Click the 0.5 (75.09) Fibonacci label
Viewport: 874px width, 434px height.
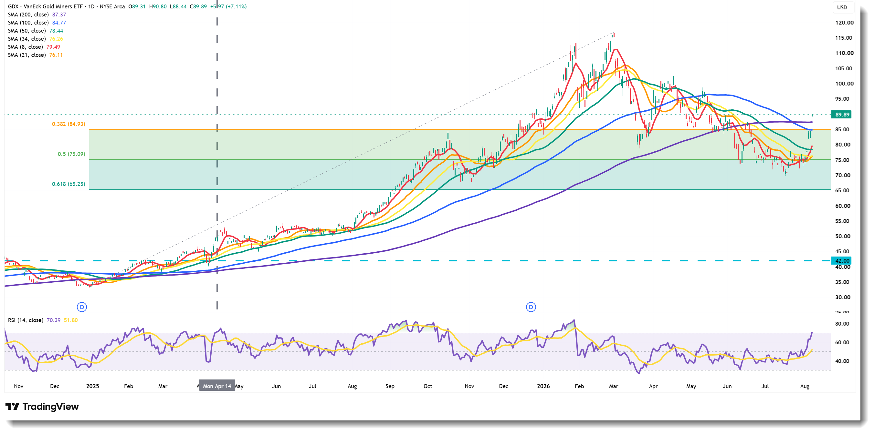click(x=71, y=154)
